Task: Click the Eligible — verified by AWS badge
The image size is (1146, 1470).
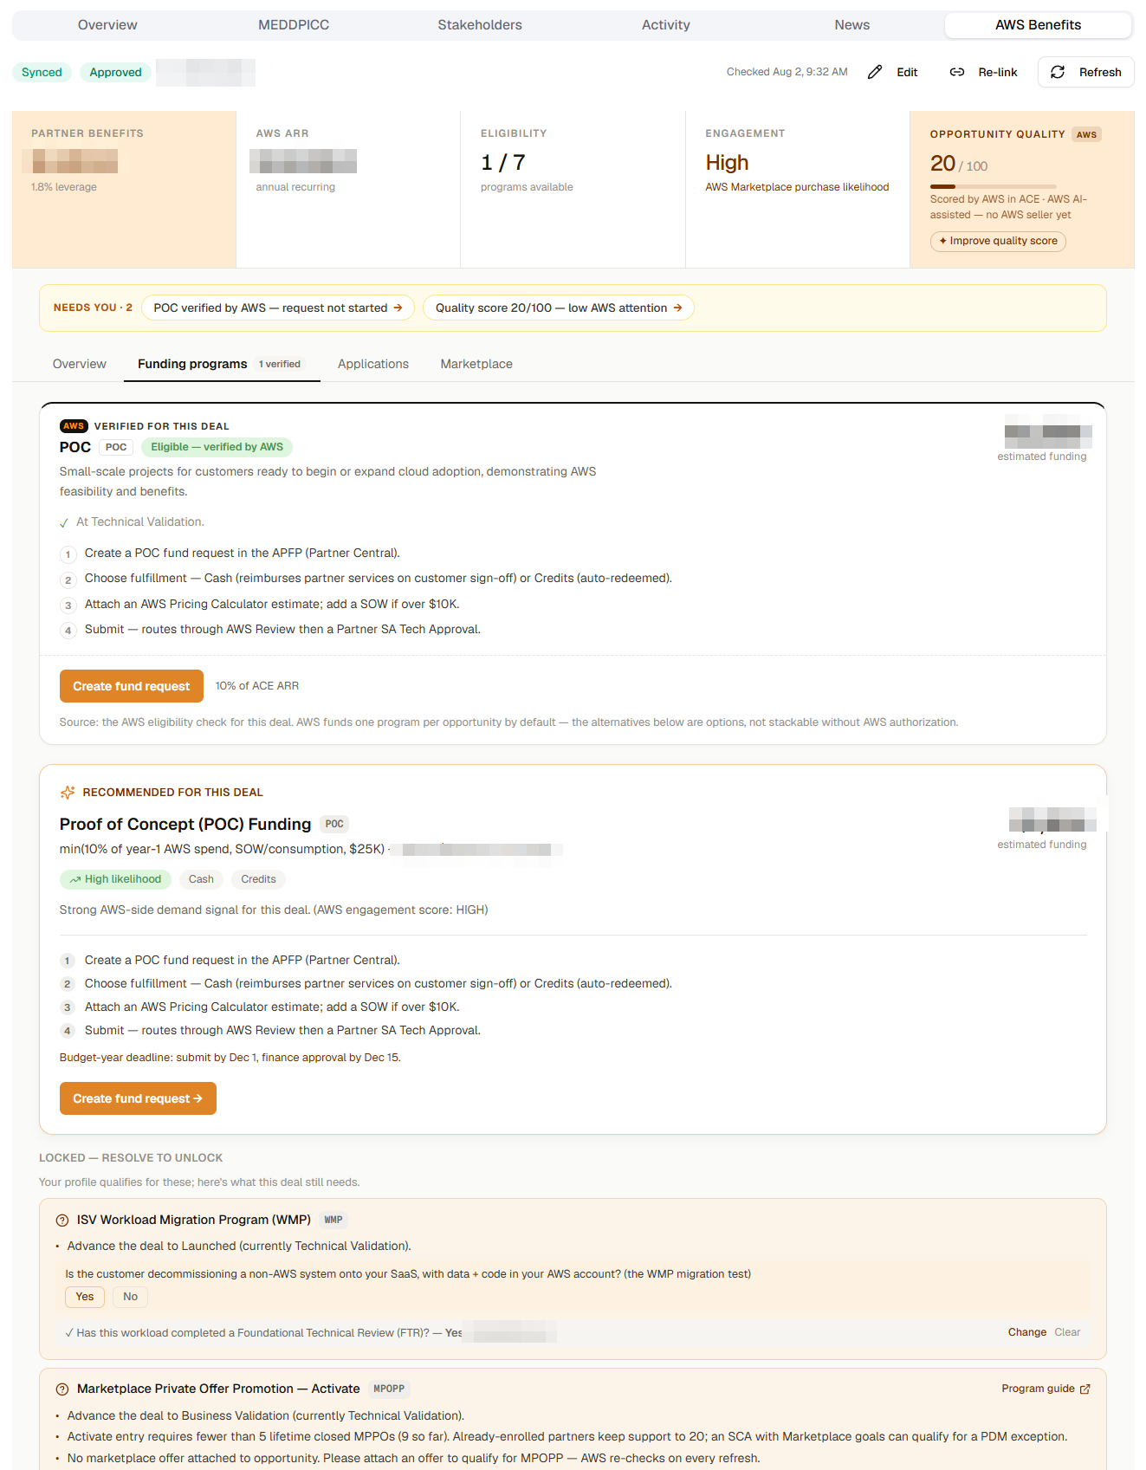Action: point(217,447)
